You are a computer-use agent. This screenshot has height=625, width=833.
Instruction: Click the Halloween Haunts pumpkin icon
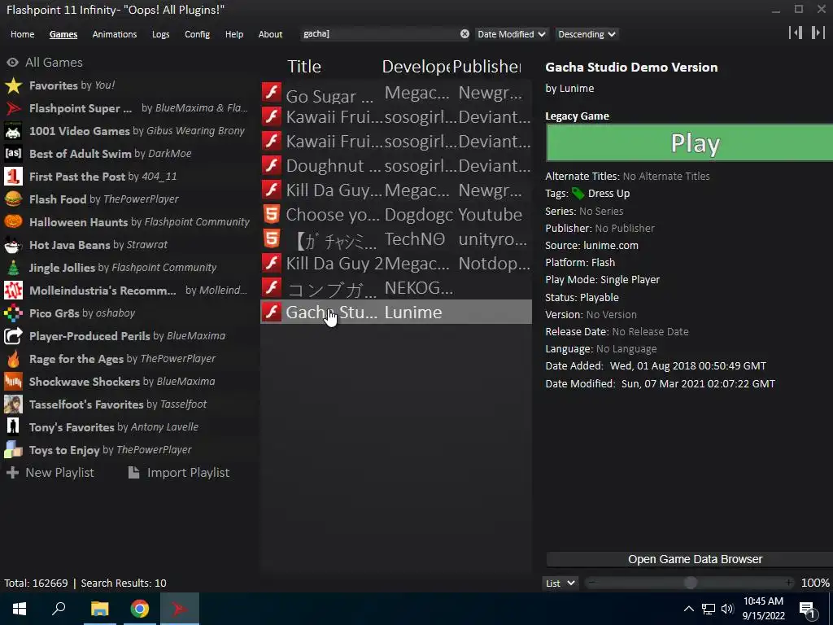tap(13, 222)
